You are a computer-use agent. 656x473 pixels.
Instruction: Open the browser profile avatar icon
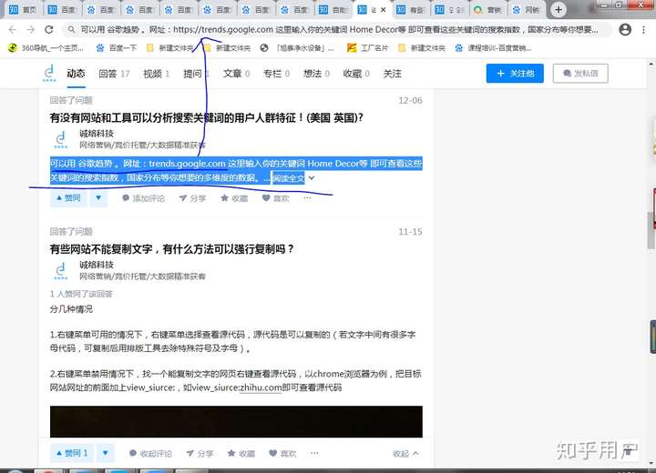coord(625,30)
